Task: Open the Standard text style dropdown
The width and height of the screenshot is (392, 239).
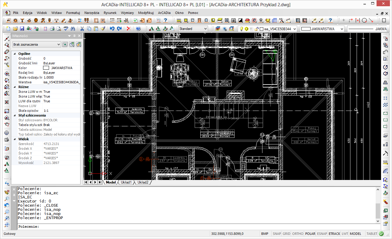Action: point(193,29)
